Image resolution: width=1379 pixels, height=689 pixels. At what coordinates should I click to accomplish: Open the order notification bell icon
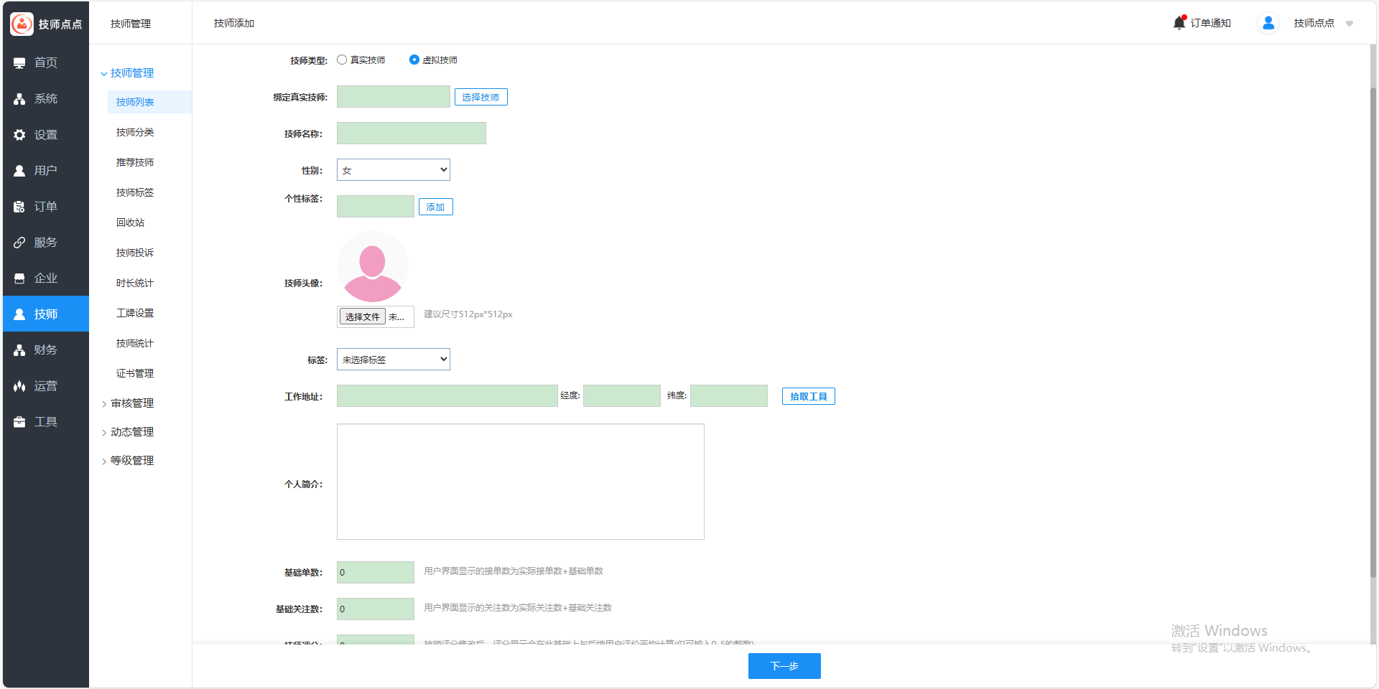click(1179, 23)
